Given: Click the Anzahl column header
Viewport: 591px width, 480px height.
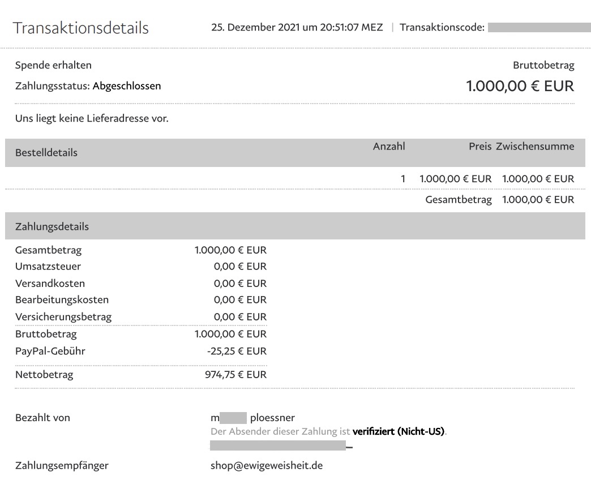Looking at the screenshot, I should click(389, 146).
